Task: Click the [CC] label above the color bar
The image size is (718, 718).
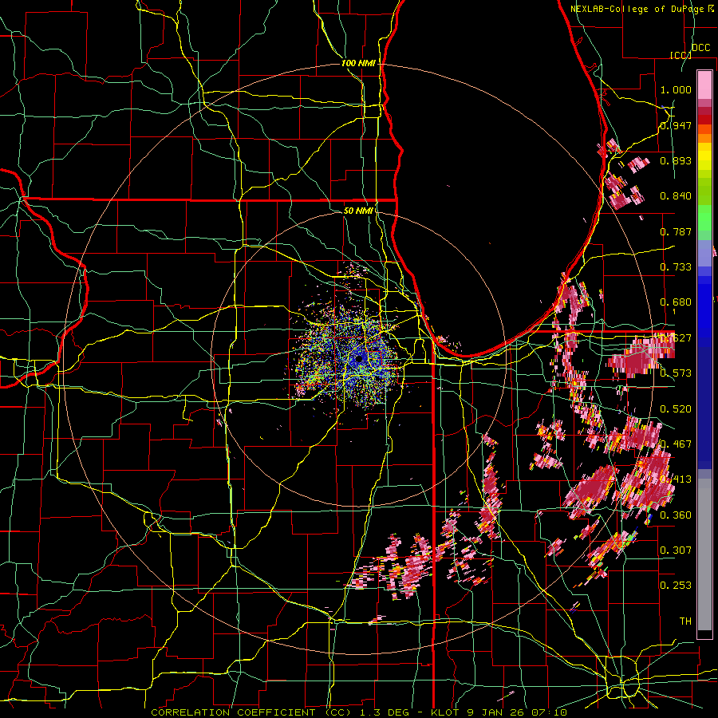Action: click(x=681, y=55)
